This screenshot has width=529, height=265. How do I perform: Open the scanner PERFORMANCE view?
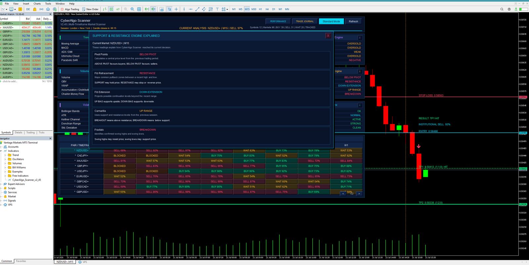pyautogui.click(x=278, y=21)
